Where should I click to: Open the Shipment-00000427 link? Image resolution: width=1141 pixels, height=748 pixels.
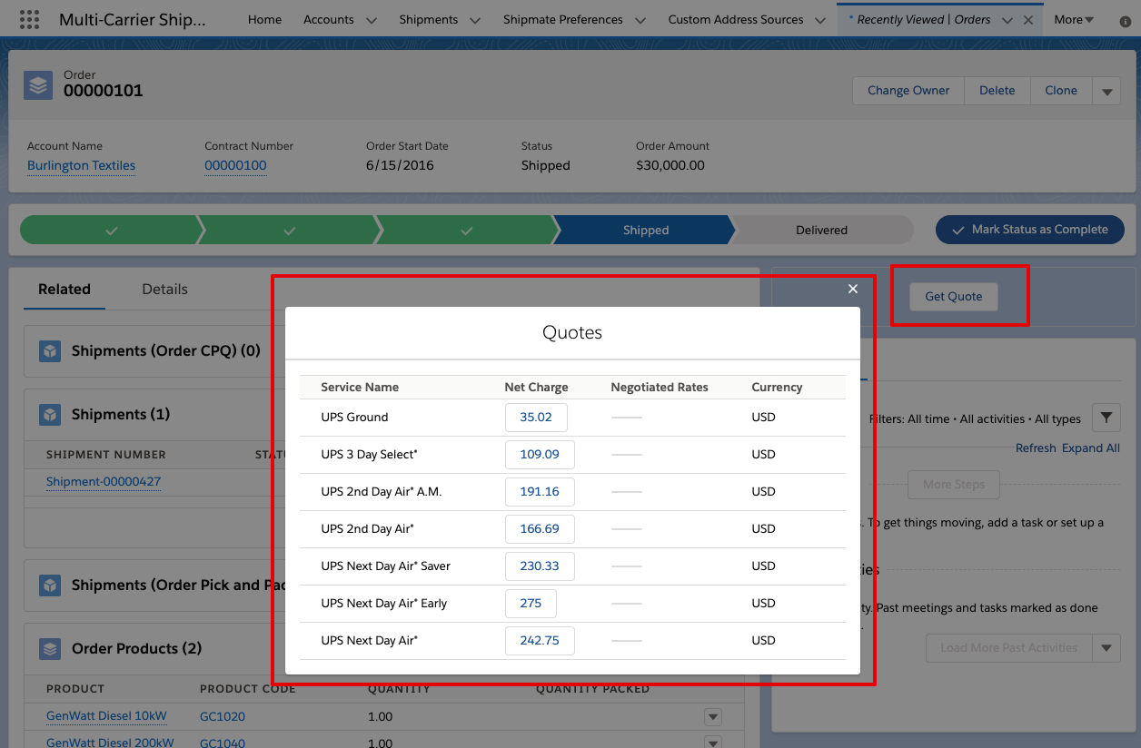pos(104,482)
